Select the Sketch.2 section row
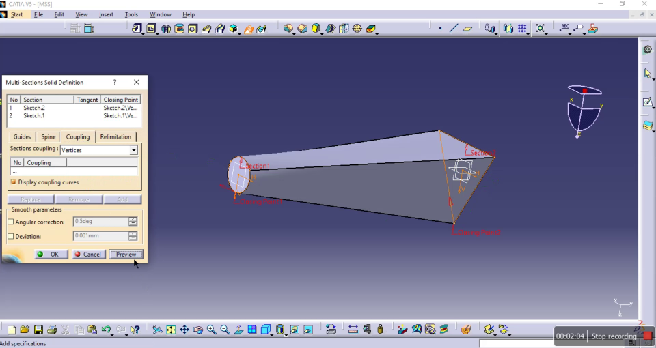Viewport: 656px width, 348px height. click(x=74, y=108)
